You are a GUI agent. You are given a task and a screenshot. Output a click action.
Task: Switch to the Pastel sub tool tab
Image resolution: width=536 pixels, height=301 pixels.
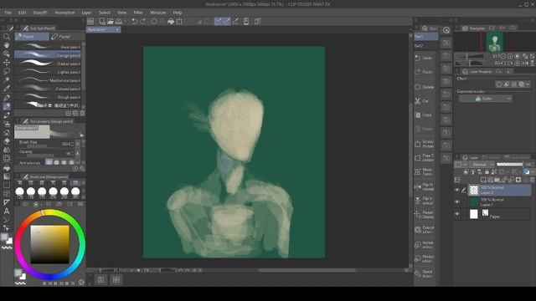[x=66, y=37]
